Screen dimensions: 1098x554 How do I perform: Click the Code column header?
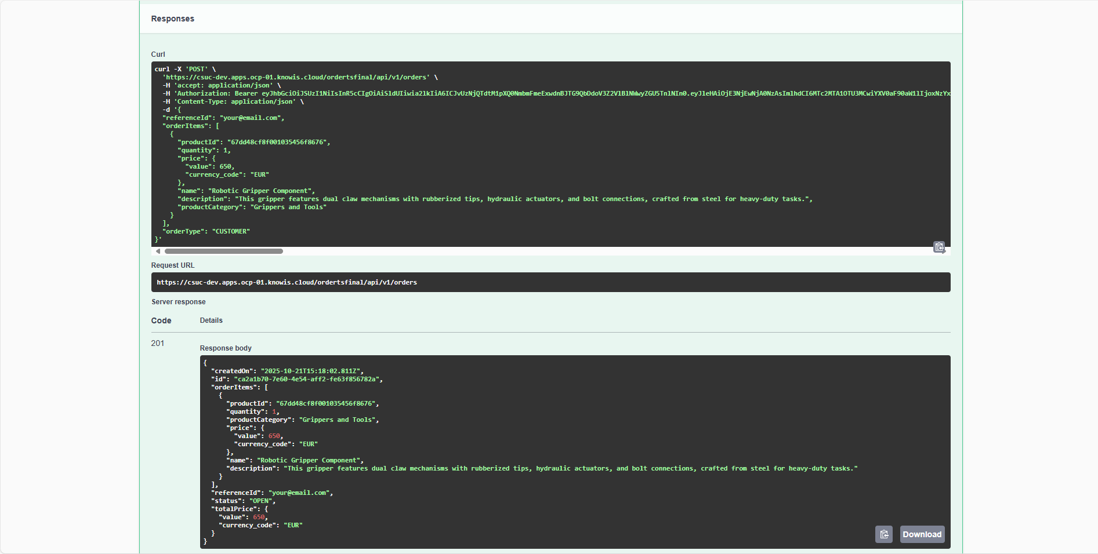pos(161,320)
